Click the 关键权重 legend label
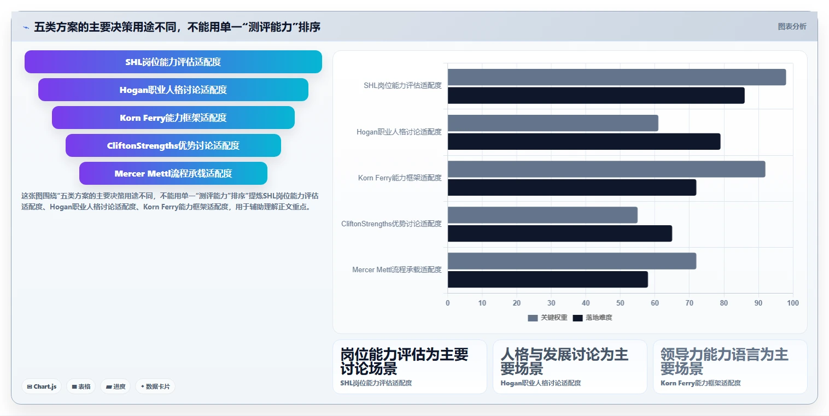Viewport: 829px width, 416px height. point(554,318)
